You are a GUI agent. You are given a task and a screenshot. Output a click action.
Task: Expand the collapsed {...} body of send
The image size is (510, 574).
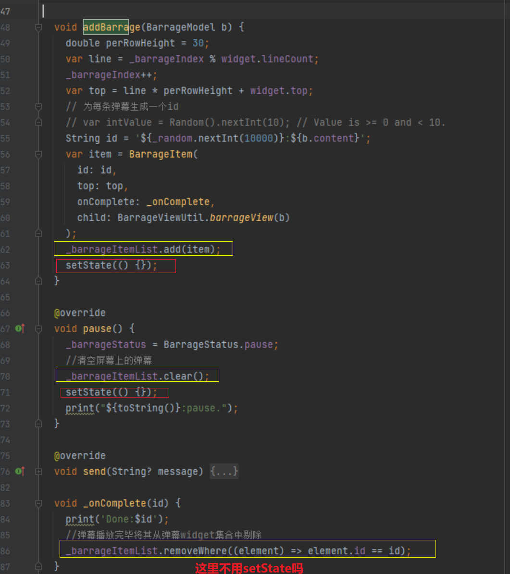click(x=224, y=471)
